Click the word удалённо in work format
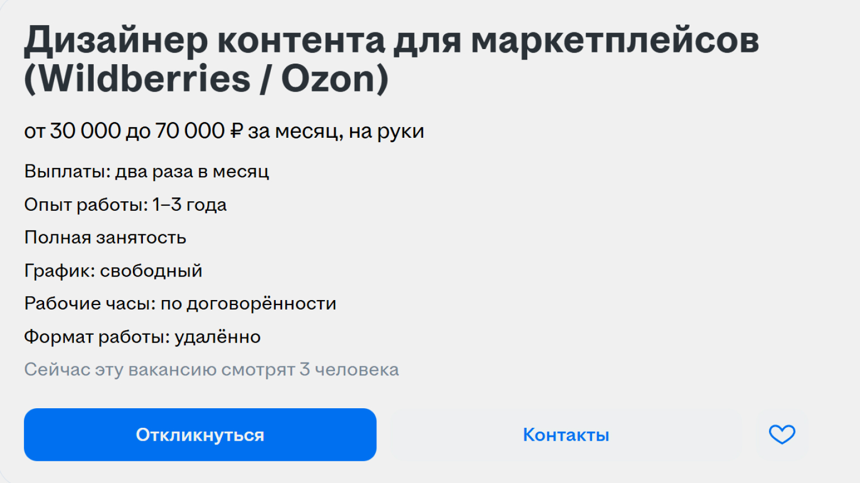This screenshot has width=860, height=483. 218,337
